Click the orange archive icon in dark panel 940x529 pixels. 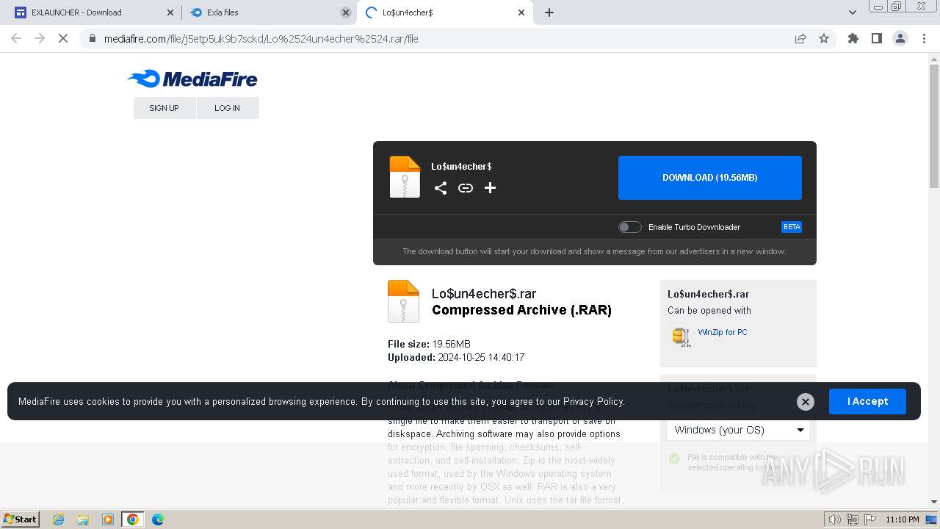click(405, 177)
